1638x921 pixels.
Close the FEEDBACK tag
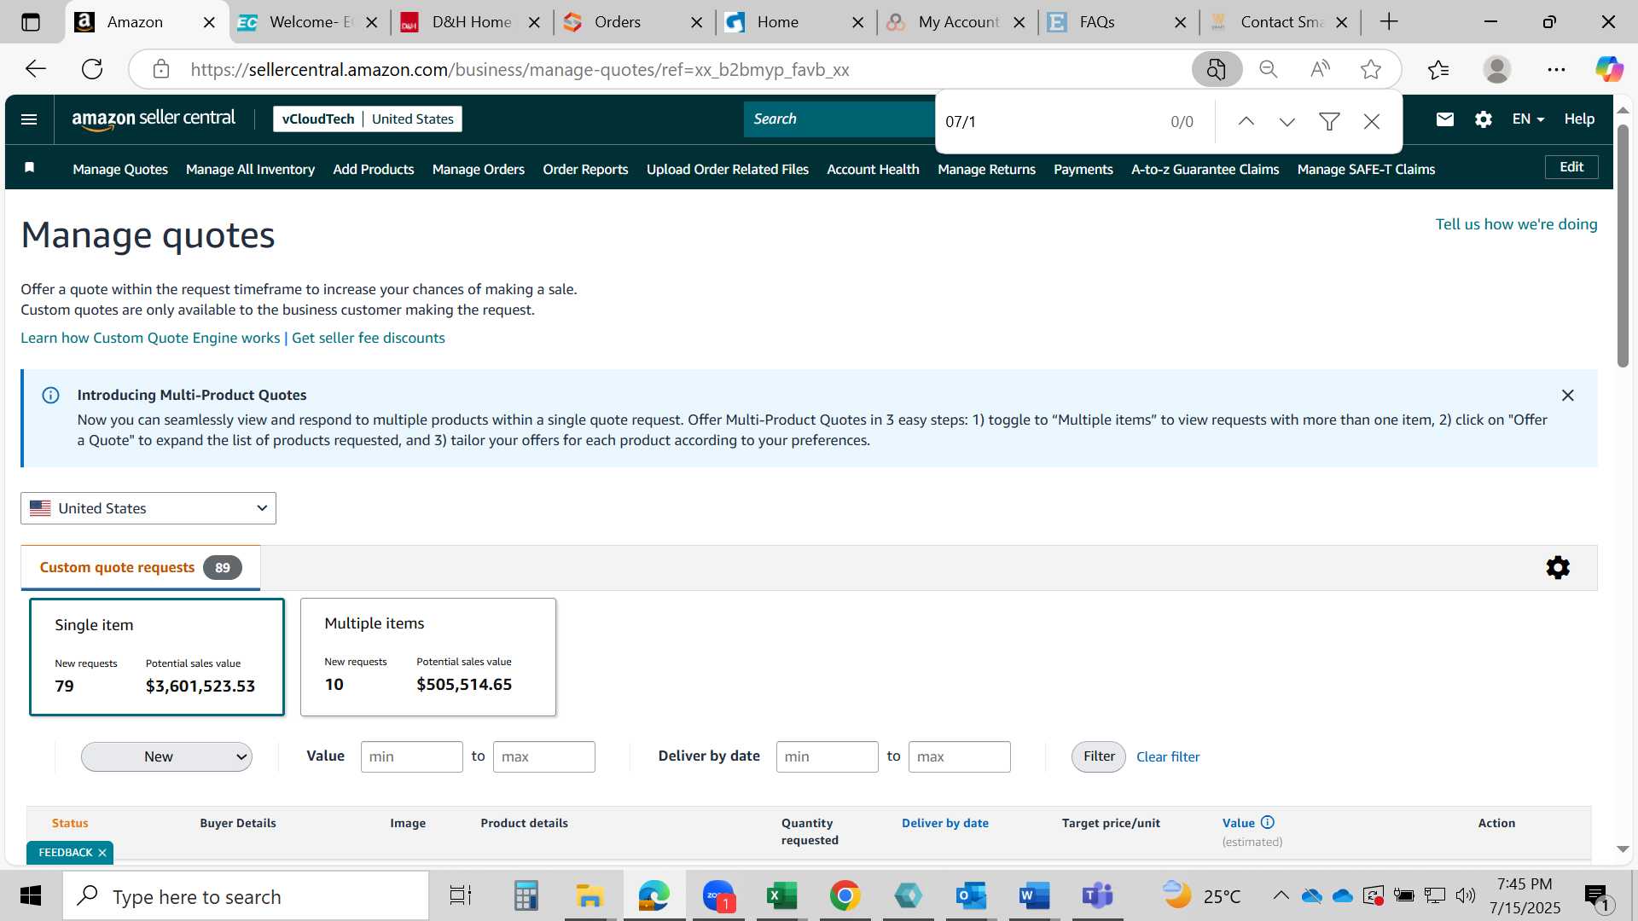102,853
